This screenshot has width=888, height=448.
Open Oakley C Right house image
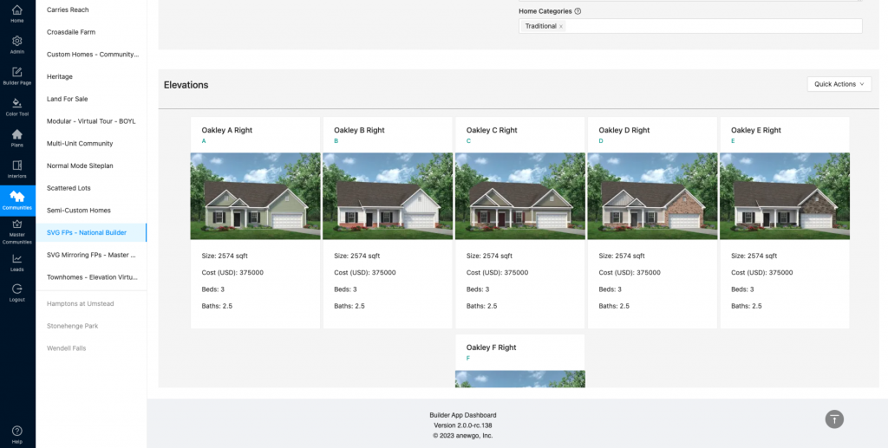click(x=520, y=196)
